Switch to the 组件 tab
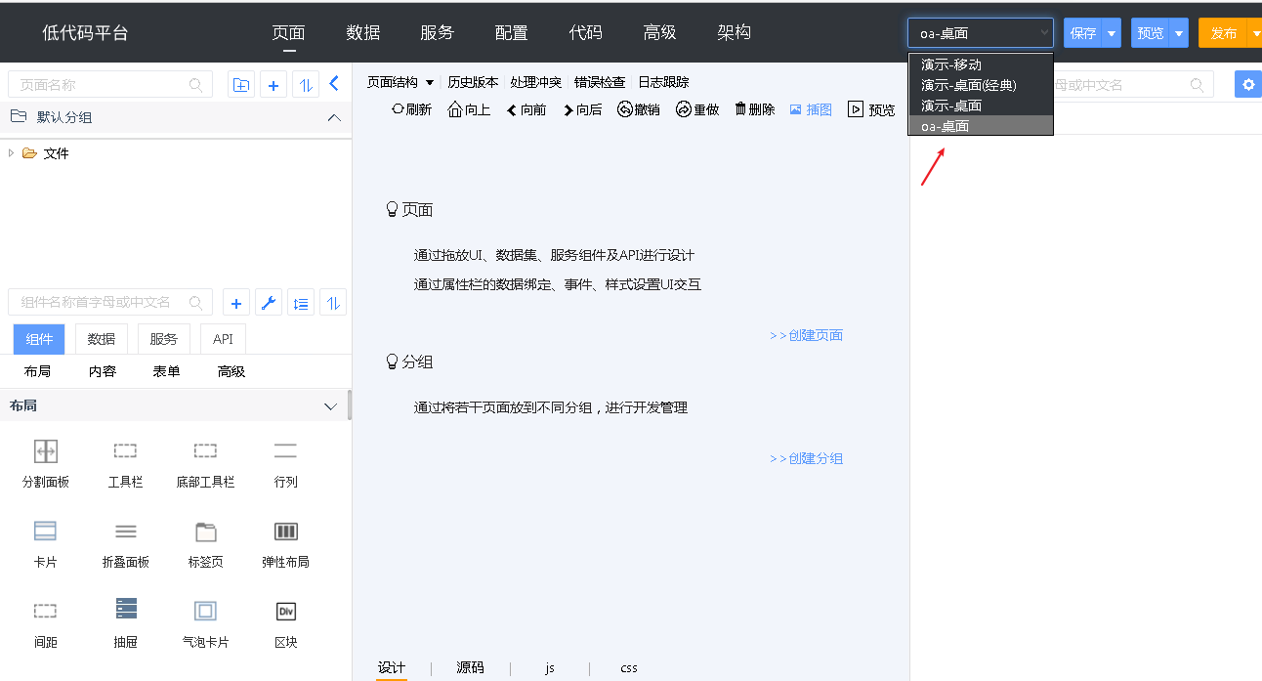Viewport: 1262px width, 681px height. click(x=39, y=339)
